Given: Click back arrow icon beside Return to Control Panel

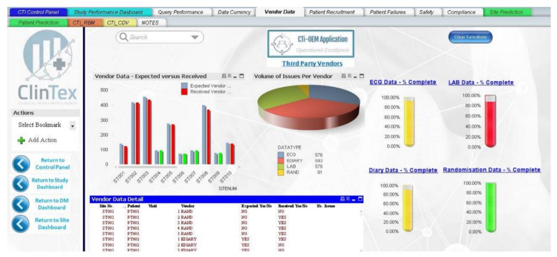Looking at the screenshot, I should [x=21, y=164].
